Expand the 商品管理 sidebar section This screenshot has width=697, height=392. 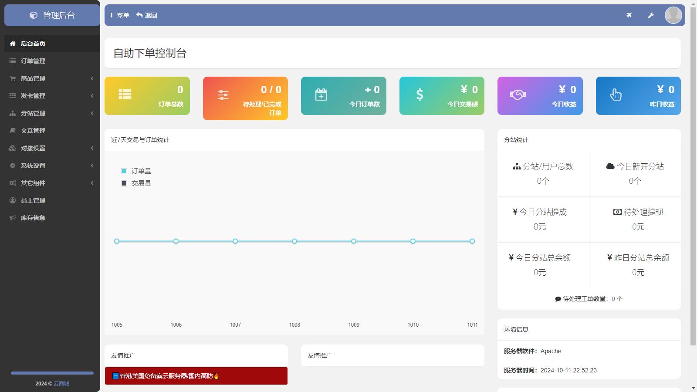[32, 78]
